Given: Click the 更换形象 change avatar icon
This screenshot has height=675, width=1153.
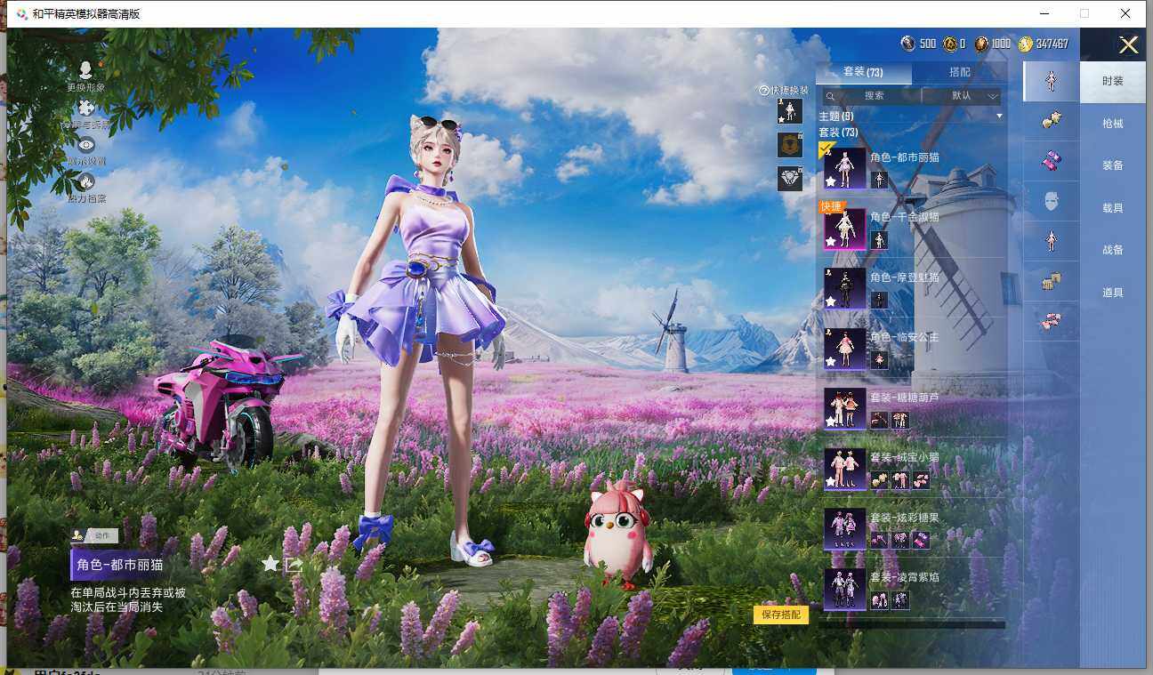Looking at the screenshot, I should (86, 71).
